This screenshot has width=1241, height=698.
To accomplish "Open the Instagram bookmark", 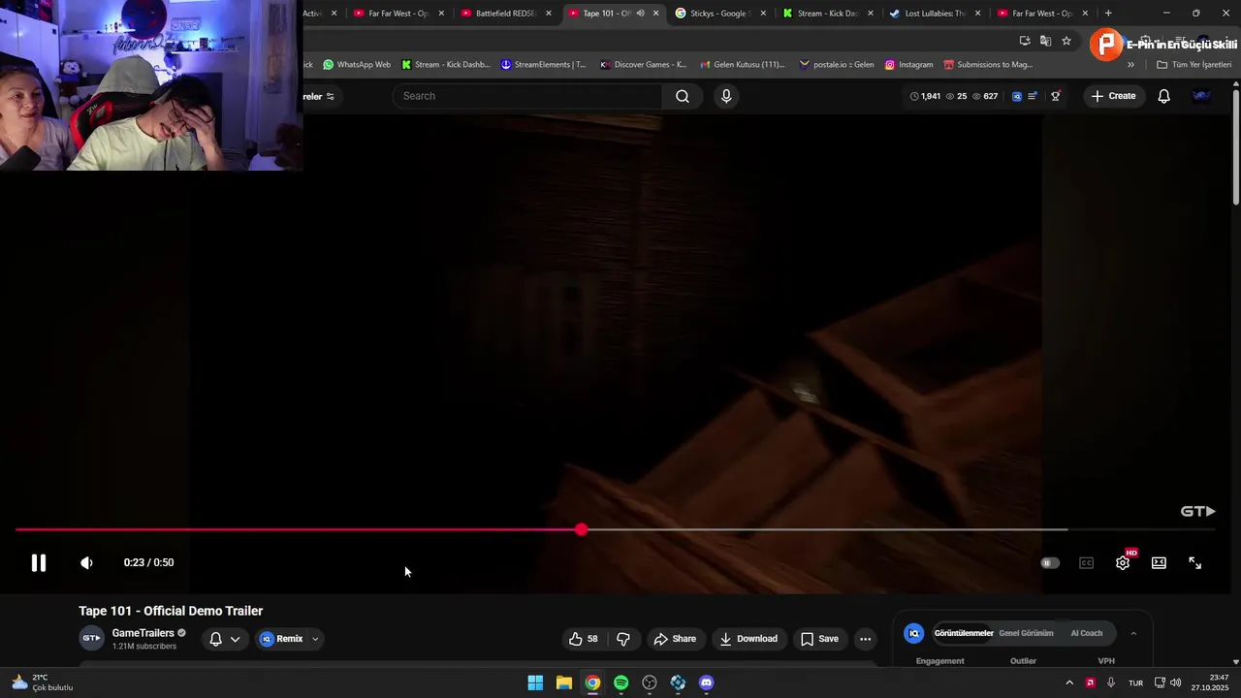I will (908, 65).
